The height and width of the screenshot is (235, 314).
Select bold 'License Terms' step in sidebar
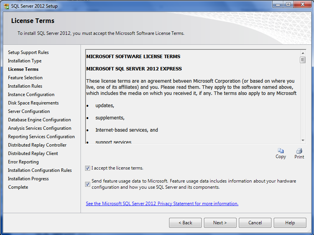pyautogui.click(x=23, y=69)
